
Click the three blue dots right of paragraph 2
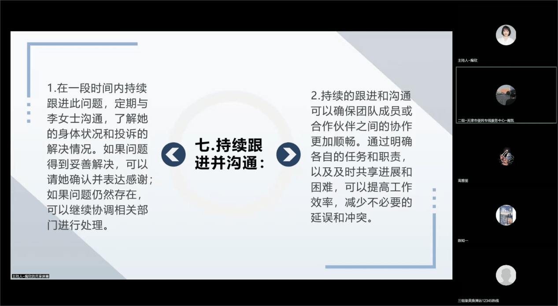[x=434, y=198]
